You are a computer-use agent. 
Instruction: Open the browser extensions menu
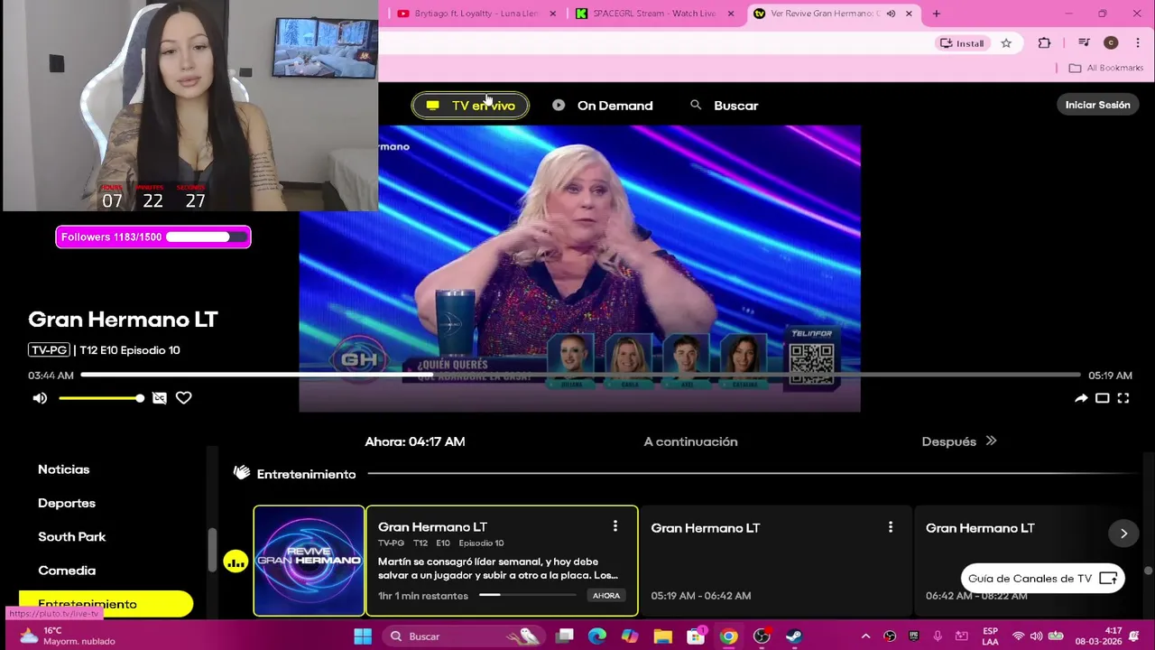1044,43
